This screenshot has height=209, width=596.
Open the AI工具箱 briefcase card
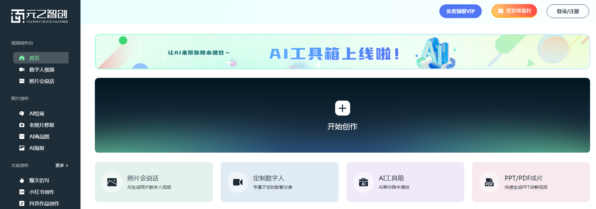(405, 182)
